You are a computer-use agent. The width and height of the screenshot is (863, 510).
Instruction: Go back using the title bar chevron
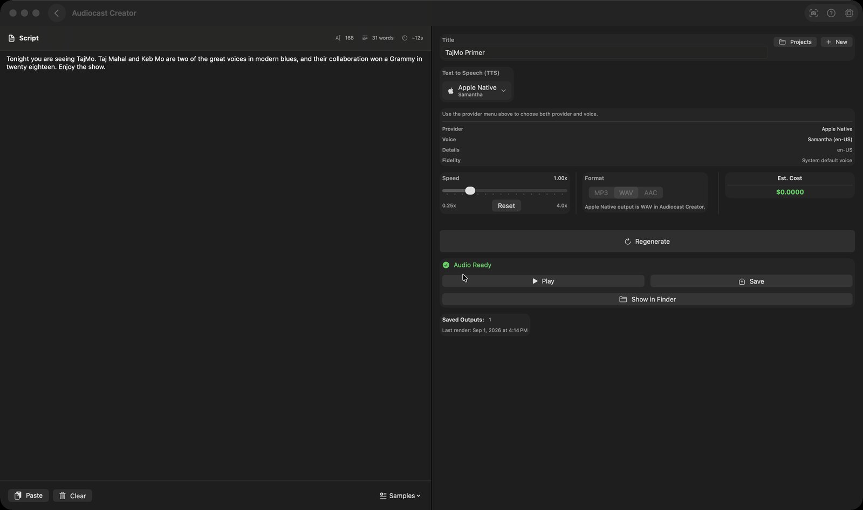click(x=57, y=13)
